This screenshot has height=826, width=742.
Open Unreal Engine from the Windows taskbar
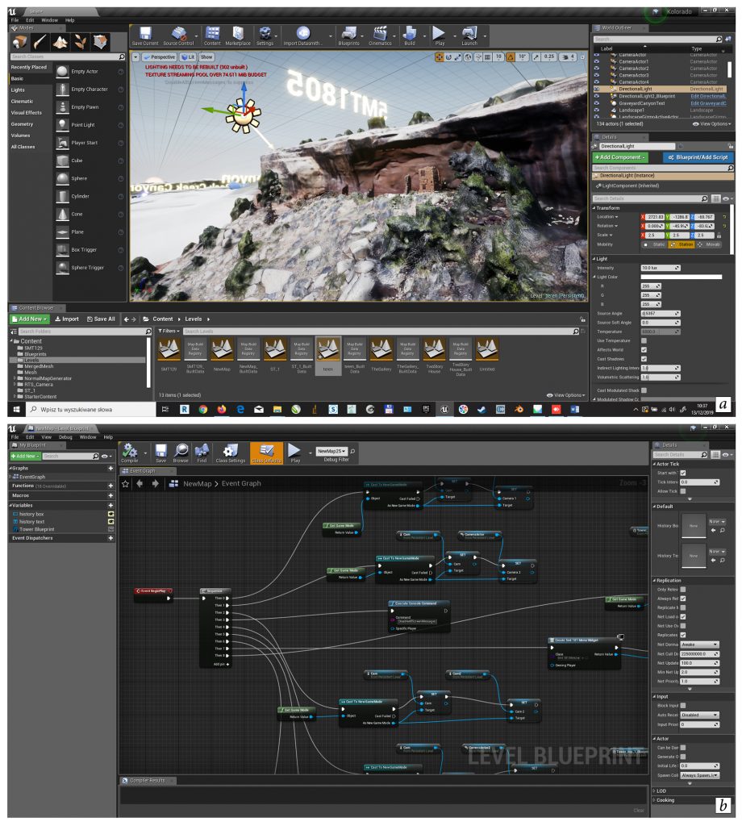click(444, 409)
